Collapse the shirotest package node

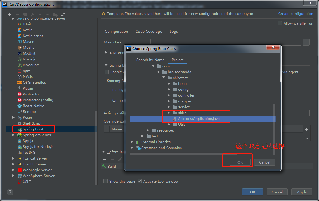[164, 78]
